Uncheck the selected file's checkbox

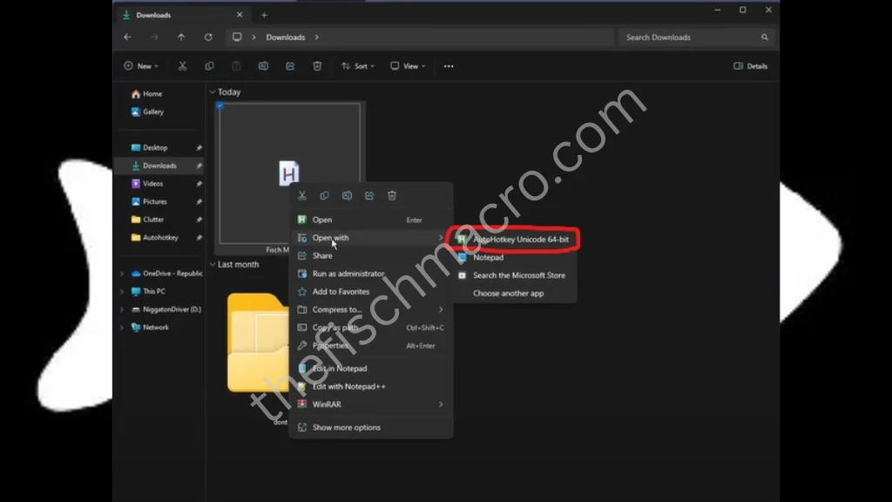point(220,106)
